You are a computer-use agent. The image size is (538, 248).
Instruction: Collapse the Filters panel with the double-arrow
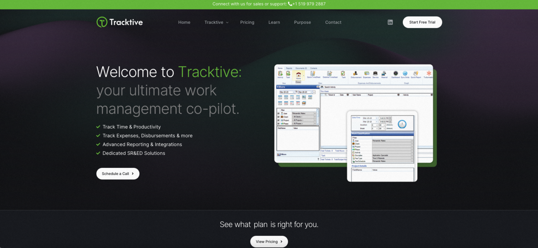coord(318,86)
